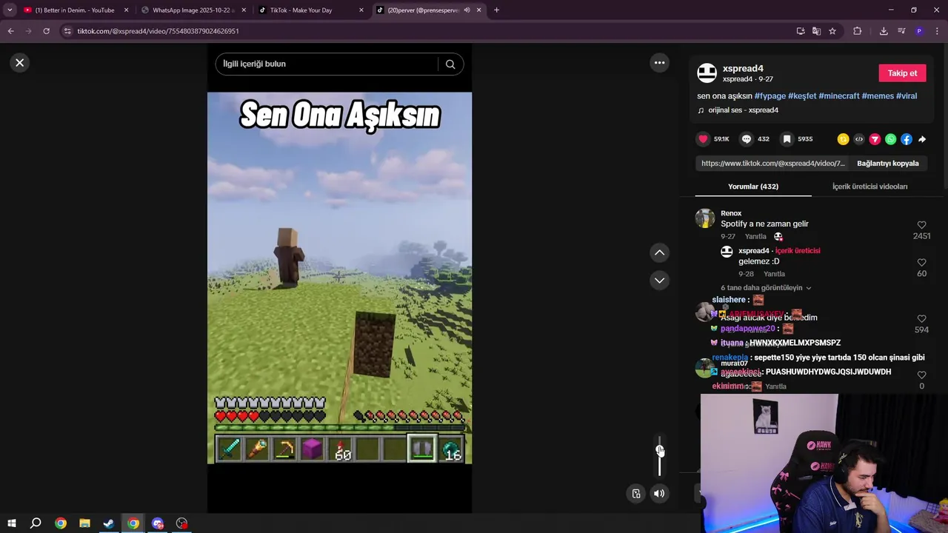Mute the video with the speaker icon
The height and width of the screenshot is (533, 948).
point(659,494)
